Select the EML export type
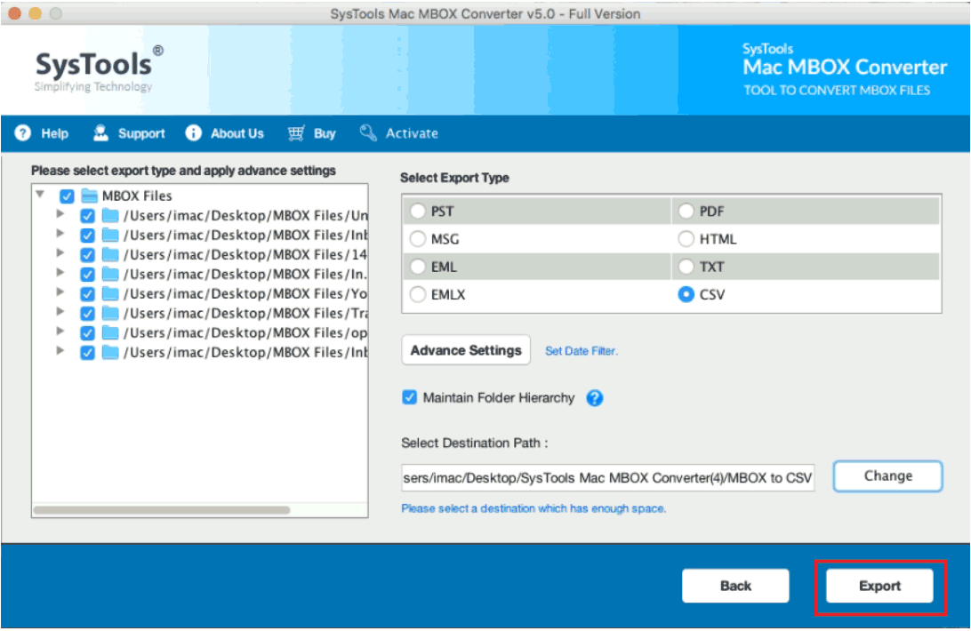971x631 pixels. (x=418, y=267)
